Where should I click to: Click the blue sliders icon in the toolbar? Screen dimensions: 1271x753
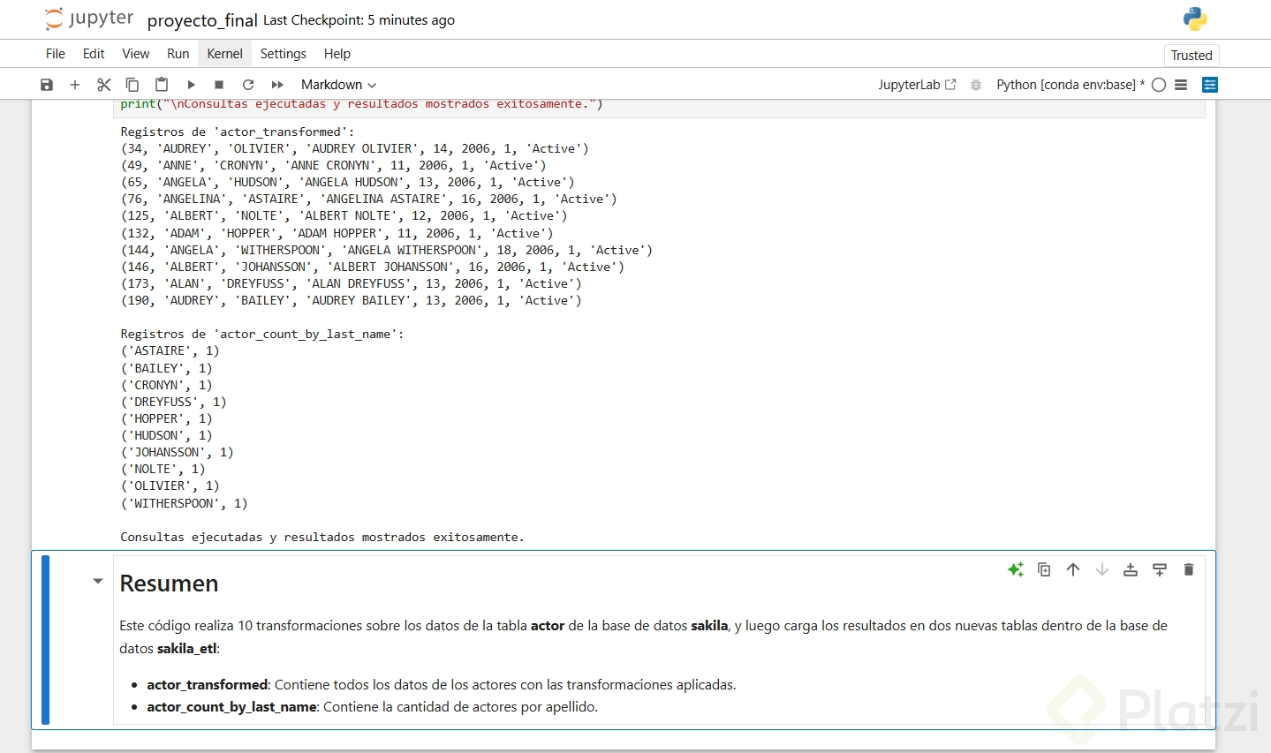point(1210,85)
